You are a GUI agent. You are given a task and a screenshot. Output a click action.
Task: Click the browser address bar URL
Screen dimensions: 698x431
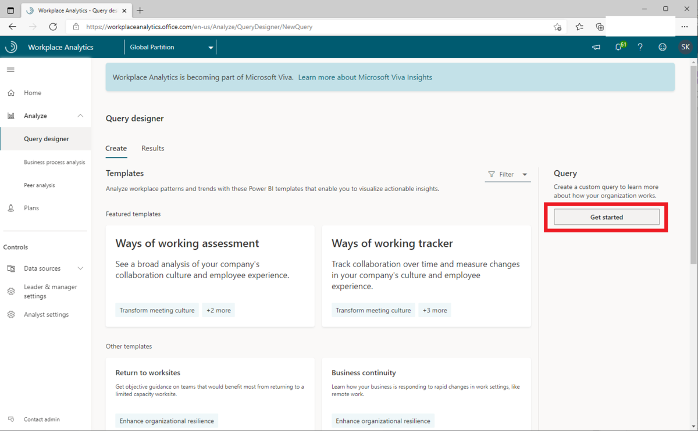point(200,27)
